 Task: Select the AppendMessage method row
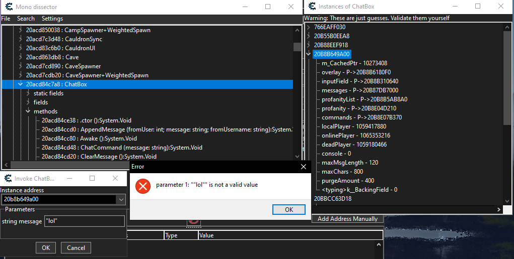pos(167,129)
